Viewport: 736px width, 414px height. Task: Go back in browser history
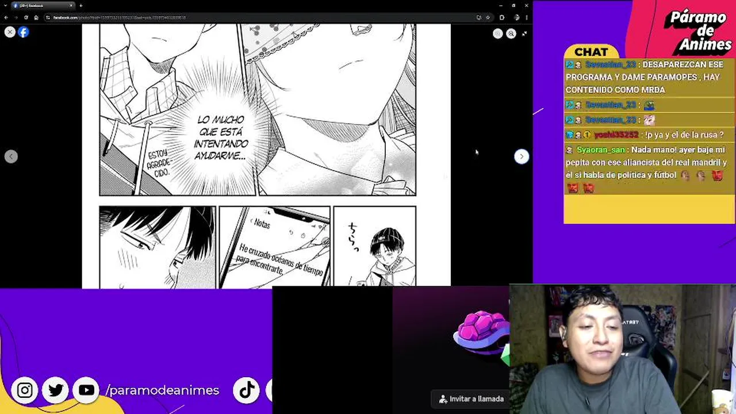6,17
